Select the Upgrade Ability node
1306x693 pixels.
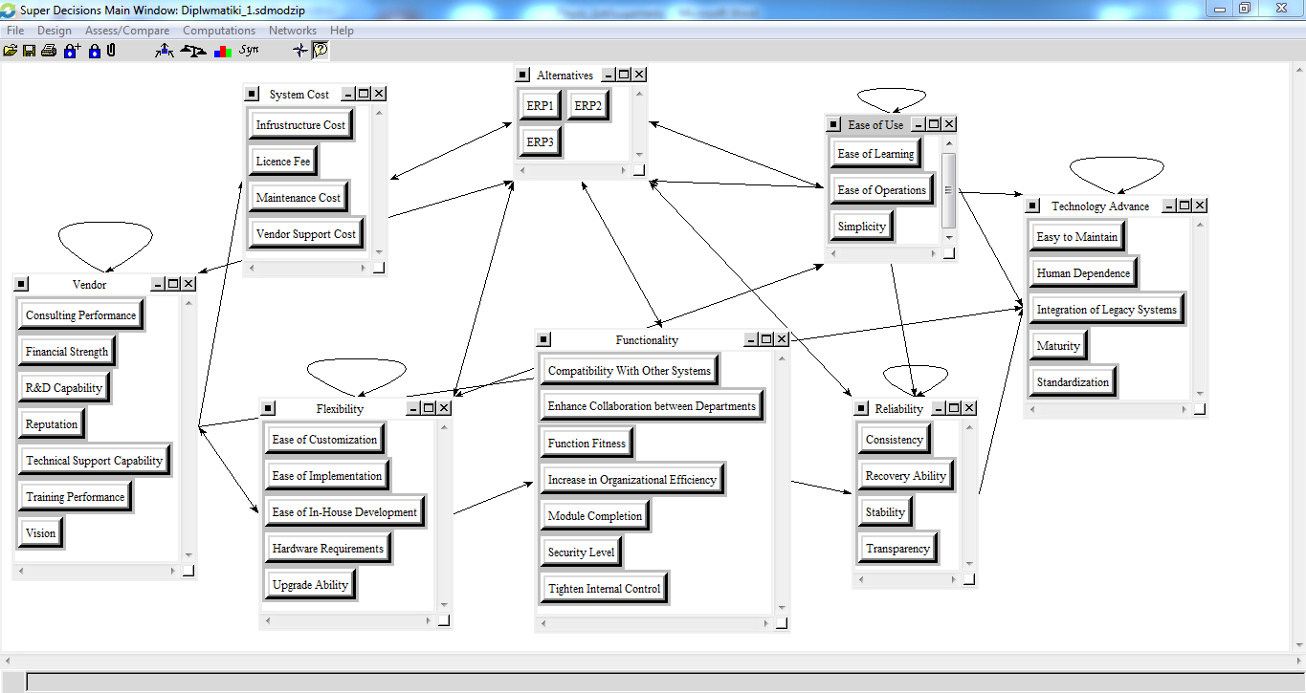(311, 585)
